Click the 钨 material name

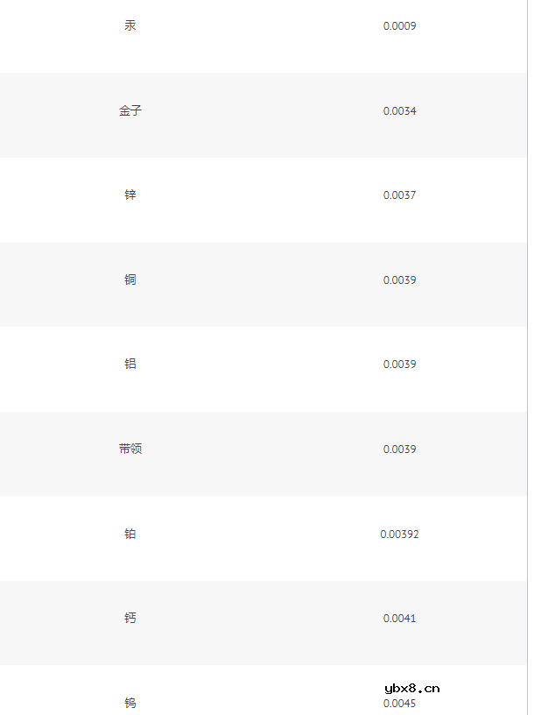130,704
